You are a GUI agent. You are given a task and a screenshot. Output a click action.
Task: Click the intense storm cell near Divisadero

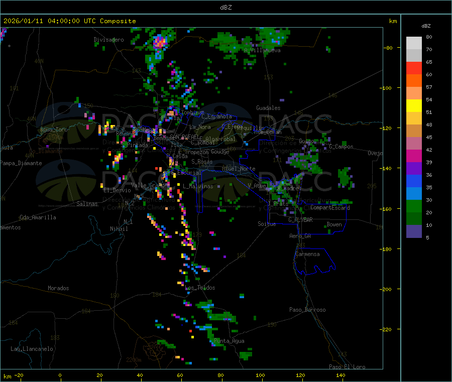click(x=159, y=42)
